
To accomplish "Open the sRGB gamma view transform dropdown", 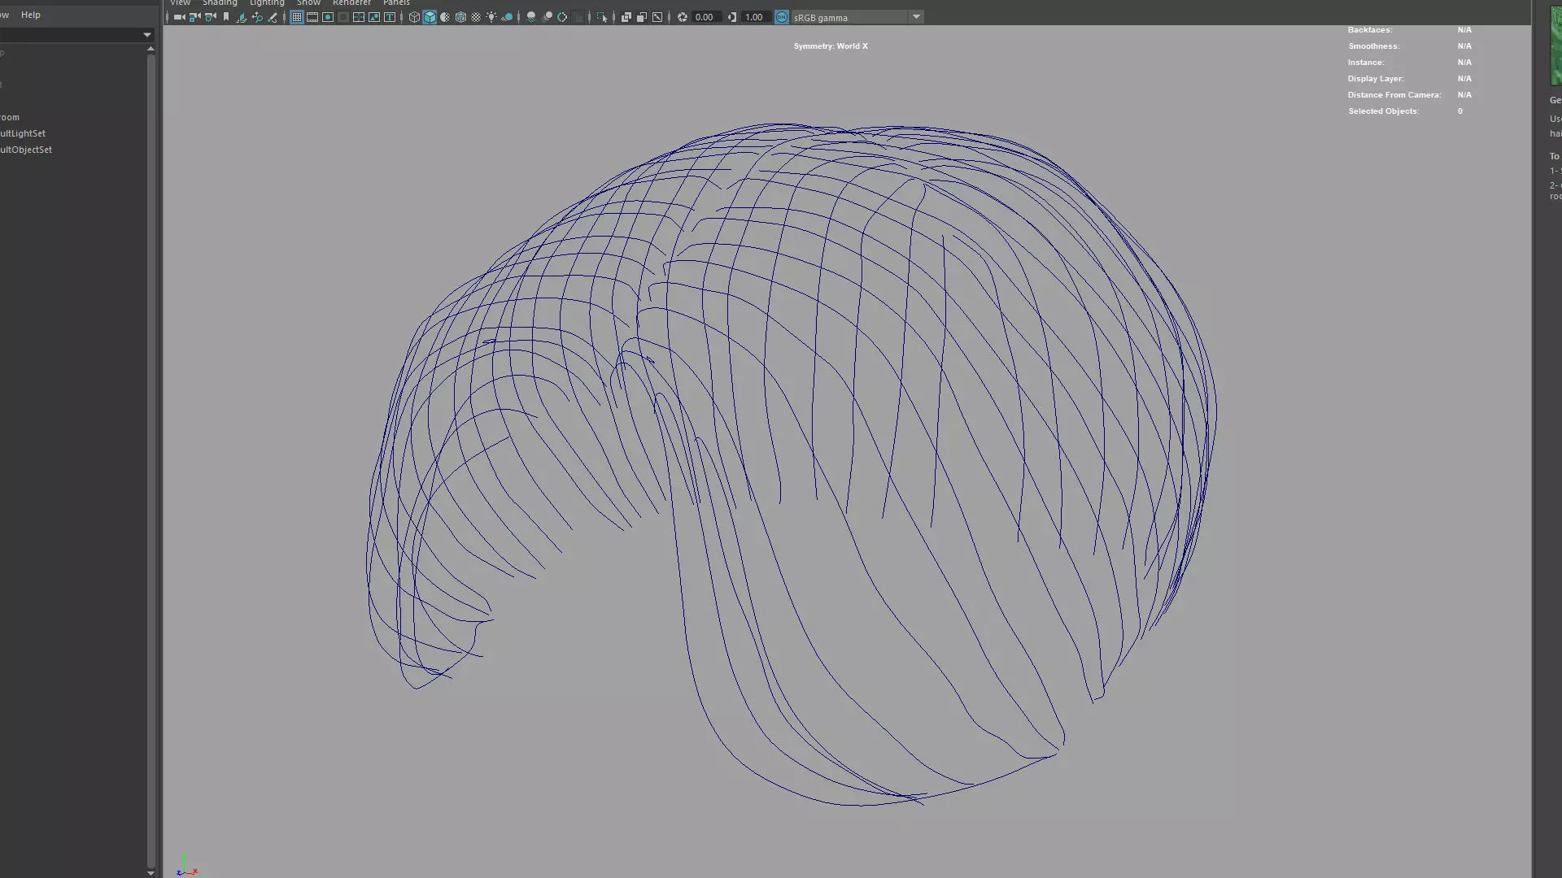I will [916, 17].
